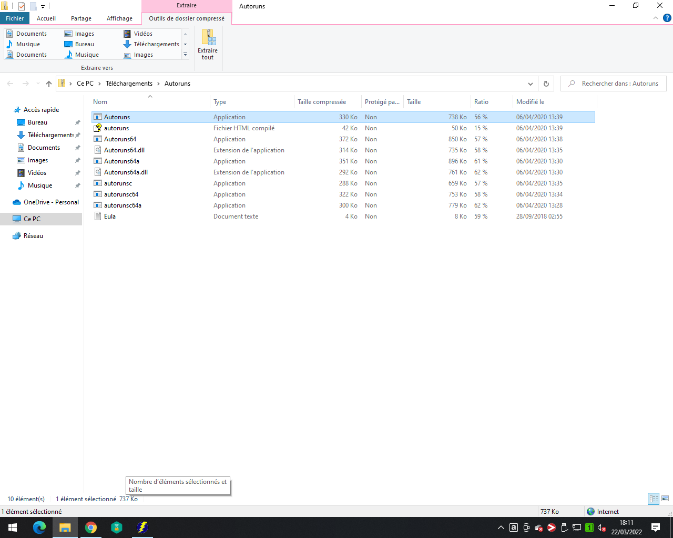
Task: Select the autorunsc64a application file
Action: tap(343, 205)
